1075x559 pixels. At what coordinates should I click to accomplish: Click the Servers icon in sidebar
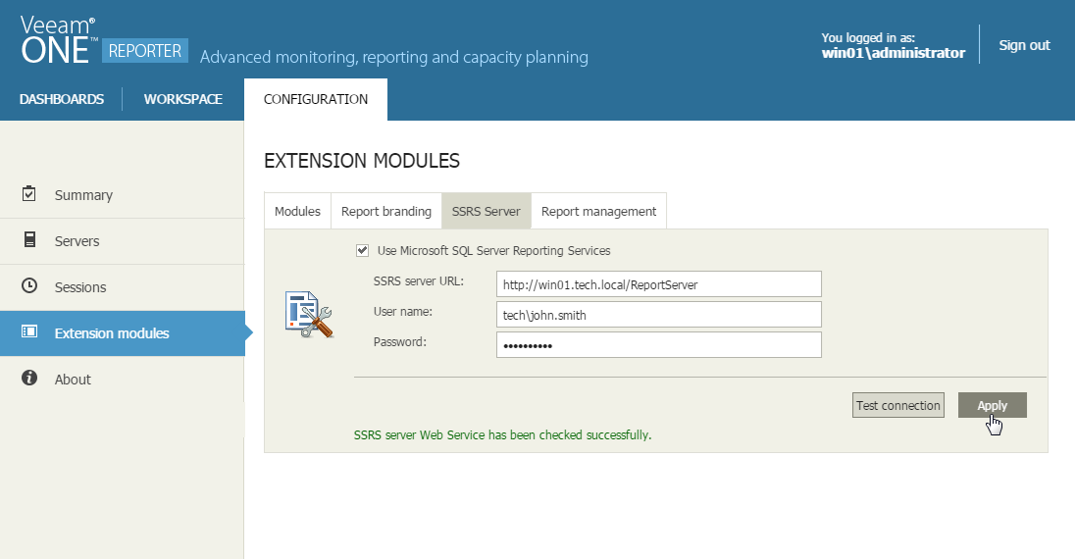click(x=29, y=239)
